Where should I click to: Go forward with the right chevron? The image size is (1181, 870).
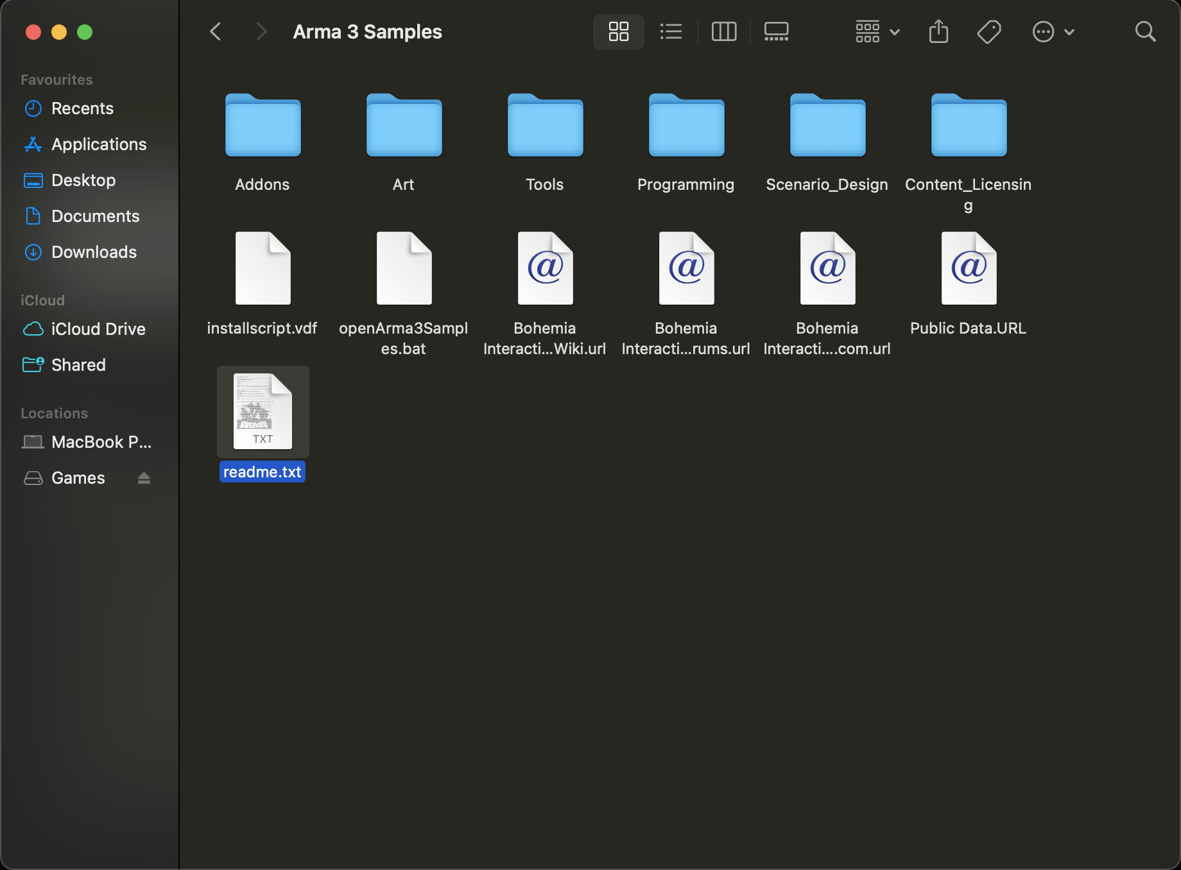261,31
